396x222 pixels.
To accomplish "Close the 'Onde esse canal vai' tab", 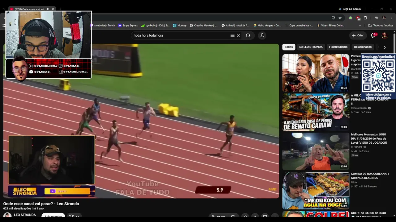I will pyautogui.click(x=53, y=9).
